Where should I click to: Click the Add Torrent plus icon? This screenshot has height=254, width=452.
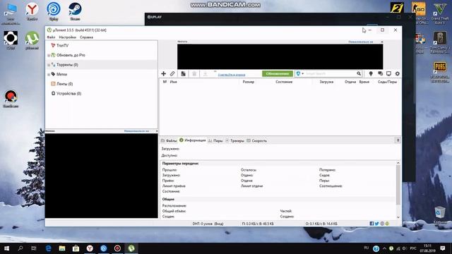(163, 73)
